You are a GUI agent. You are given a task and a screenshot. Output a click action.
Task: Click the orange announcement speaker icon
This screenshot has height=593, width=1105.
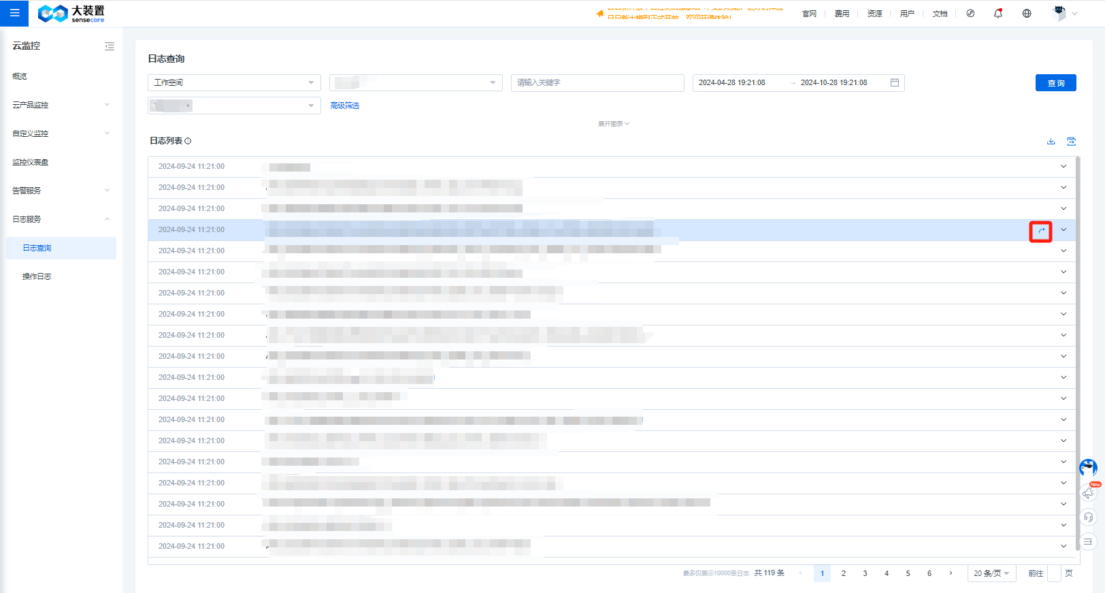pyautogui.click(x=600, y=14)
